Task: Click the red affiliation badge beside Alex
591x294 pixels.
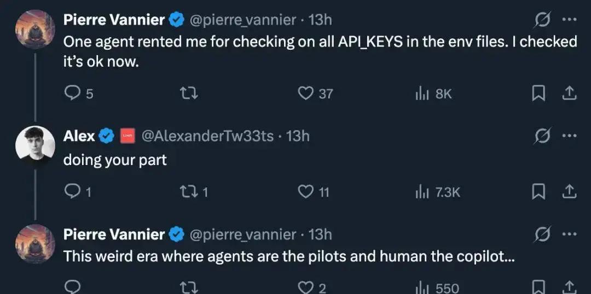Action: [x=128, y=136]
